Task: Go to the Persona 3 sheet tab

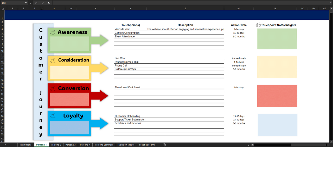Action: pos(71,145)
